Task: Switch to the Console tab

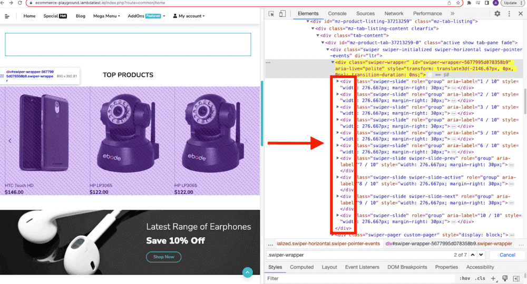Action: point(337,14)
